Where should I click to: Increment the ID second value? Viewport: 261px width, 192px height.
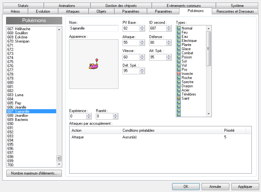[x=169, y=27]
